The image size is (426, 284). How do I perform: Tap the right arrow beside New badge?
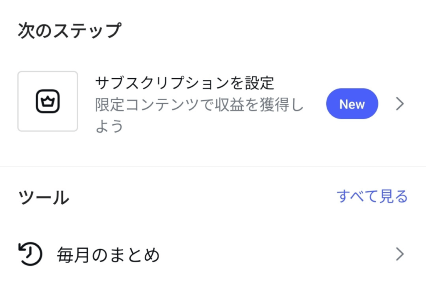pos(399,104)
